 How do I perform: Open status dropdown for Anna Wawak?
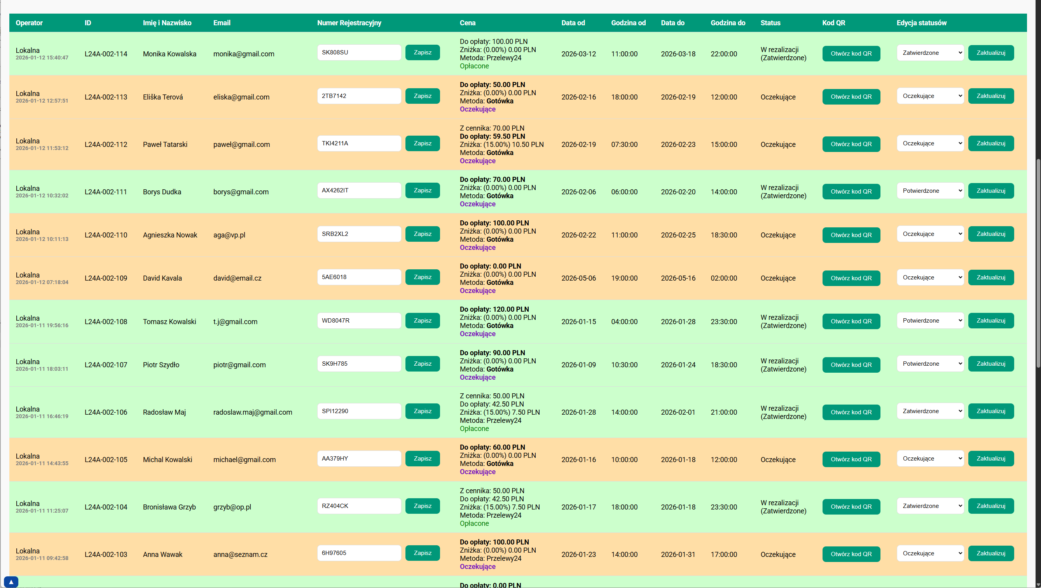click(930, 553)
